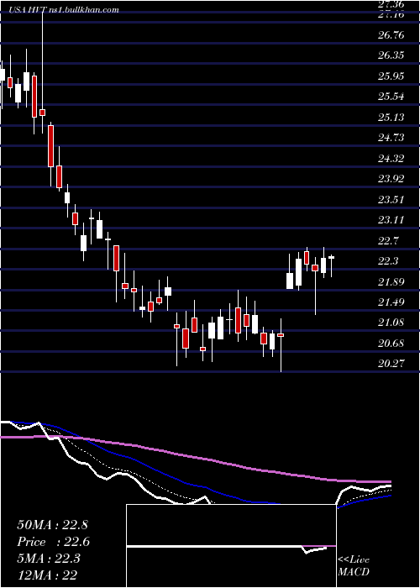Click the 26.35 price axis label
Viewport: 420px width, 588px height.
click(391, 55)
